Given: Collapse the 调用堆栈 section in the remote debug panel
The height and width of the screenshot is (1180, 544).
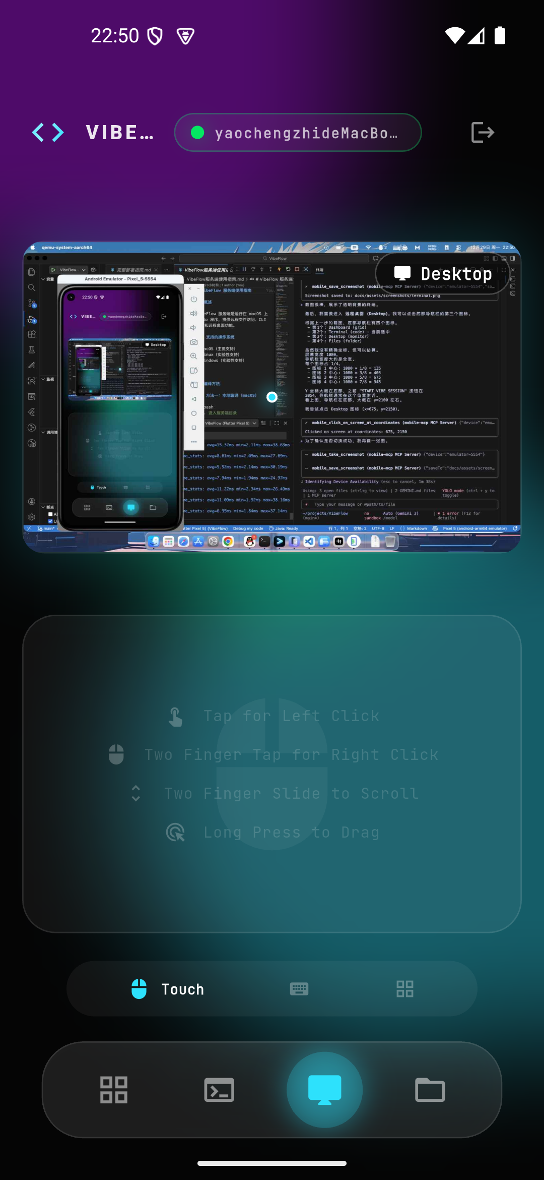Looking at the screenshot, I should pyautogui.click(x=49, y=432).
